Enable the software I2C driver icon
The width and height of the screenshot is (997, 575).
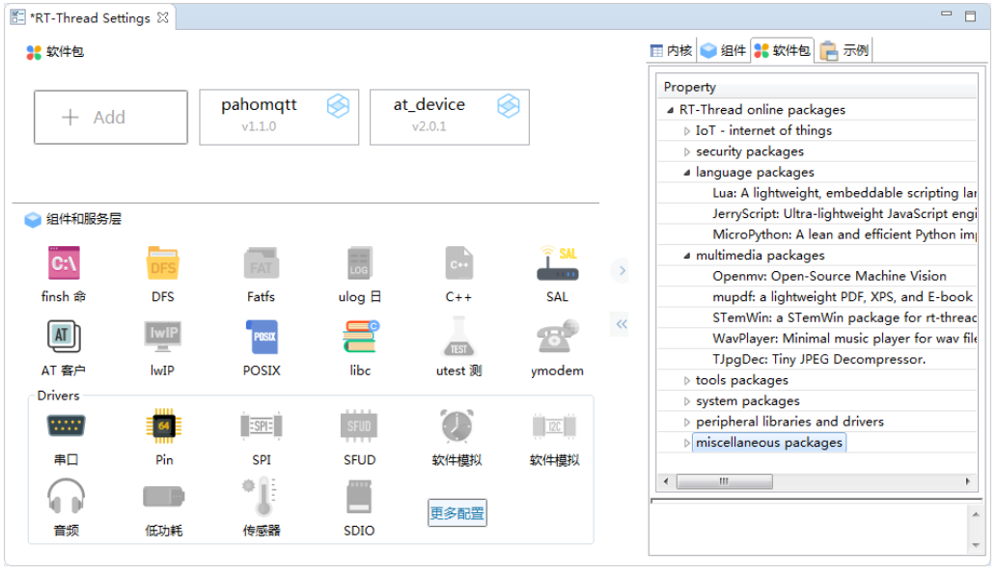(x=554, y=425)
